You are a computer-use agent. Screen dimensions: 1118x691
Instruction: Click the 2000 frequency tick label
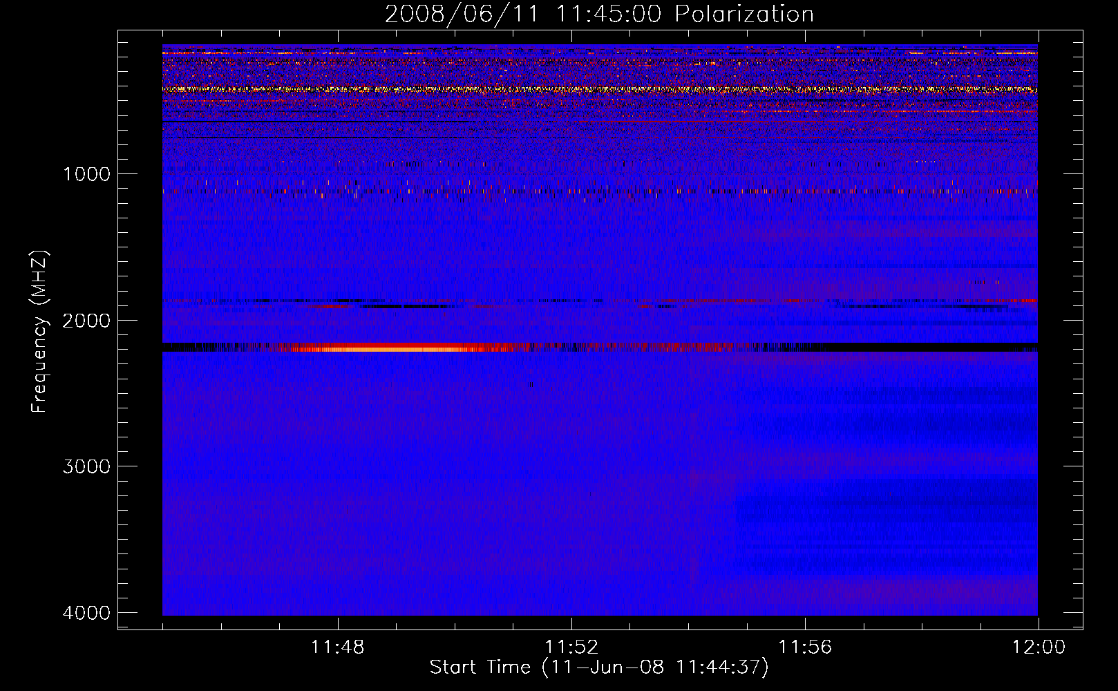pyautogui.click(x=86, y=320)
